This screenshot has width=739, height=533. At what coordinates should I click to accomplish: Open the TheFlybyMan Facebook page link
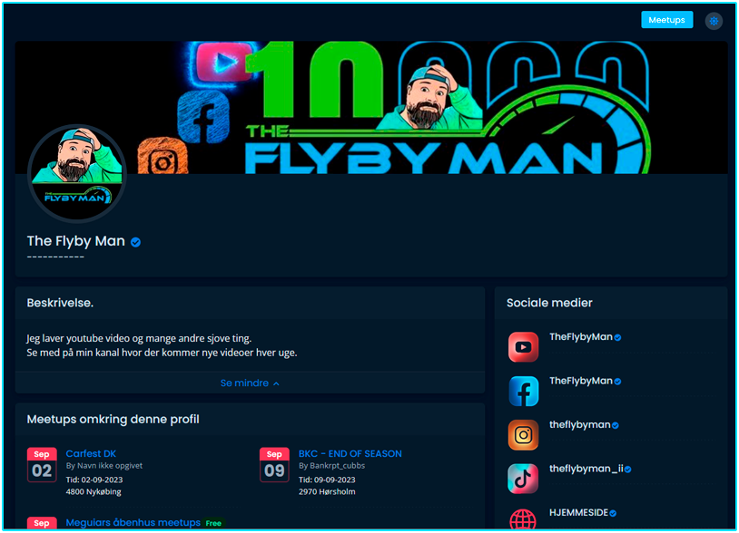pyautogui.click(x=581, y=381)
